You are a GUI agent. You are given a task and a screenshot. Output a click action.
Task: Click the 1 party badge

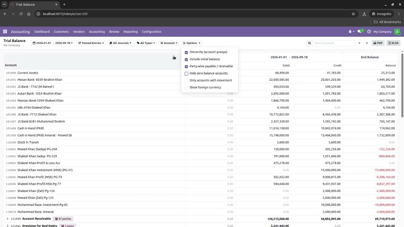pyautogui.click(x=67, y=226)
